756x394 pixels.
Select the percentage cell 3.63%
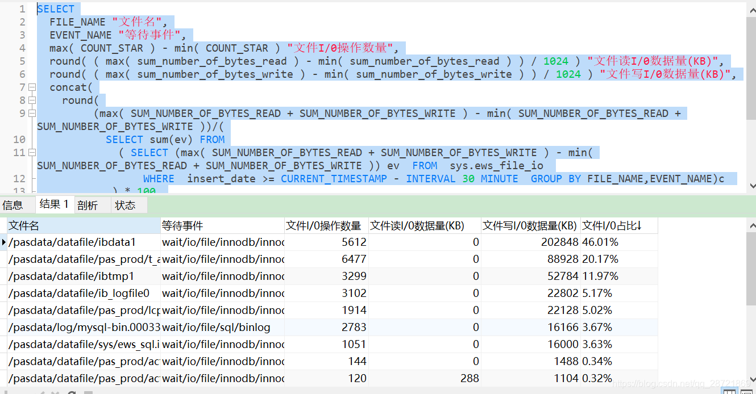pos(619,345)
